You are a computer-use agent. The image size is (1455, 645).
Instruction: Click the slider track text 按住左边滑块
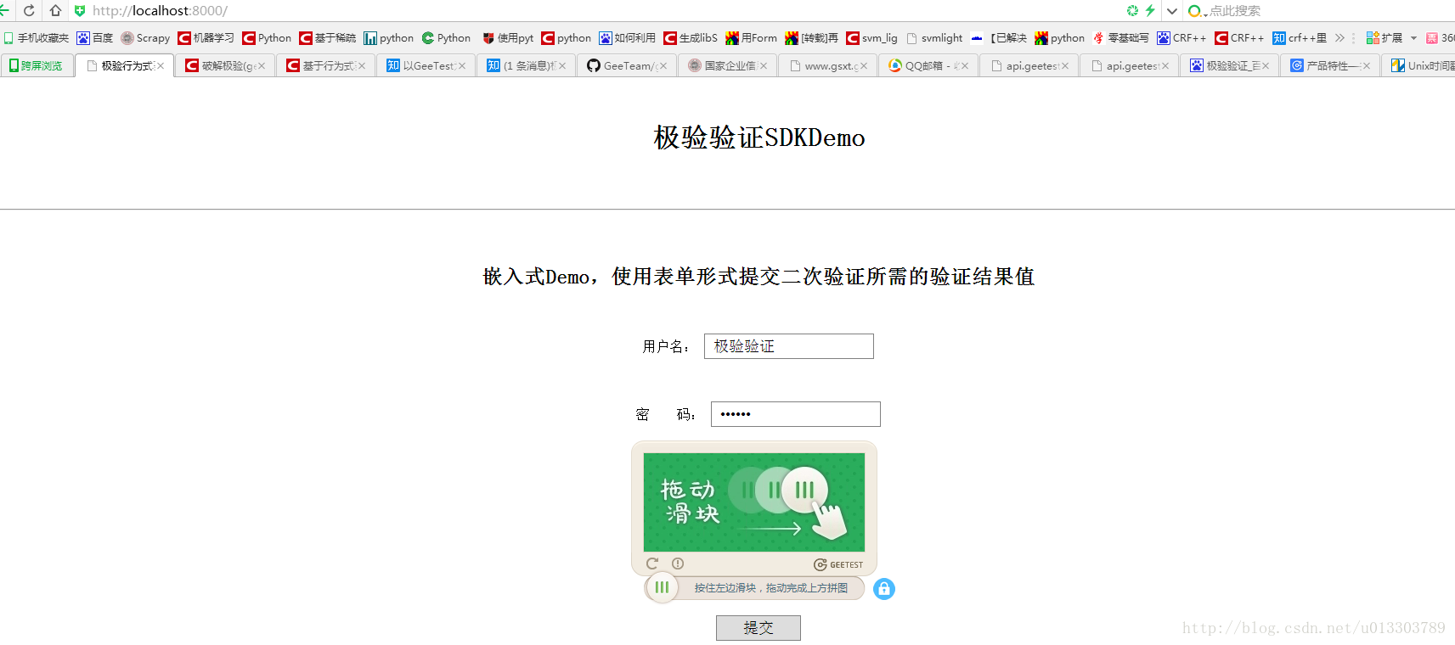coord(770,588)
